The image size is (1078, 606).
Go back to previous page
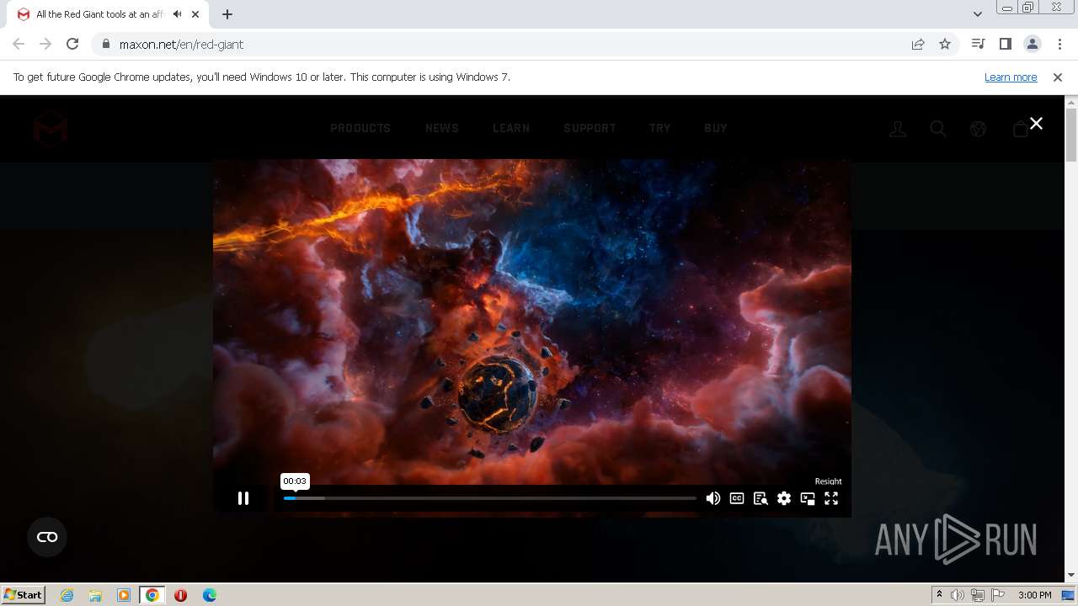tap(19, 44)
